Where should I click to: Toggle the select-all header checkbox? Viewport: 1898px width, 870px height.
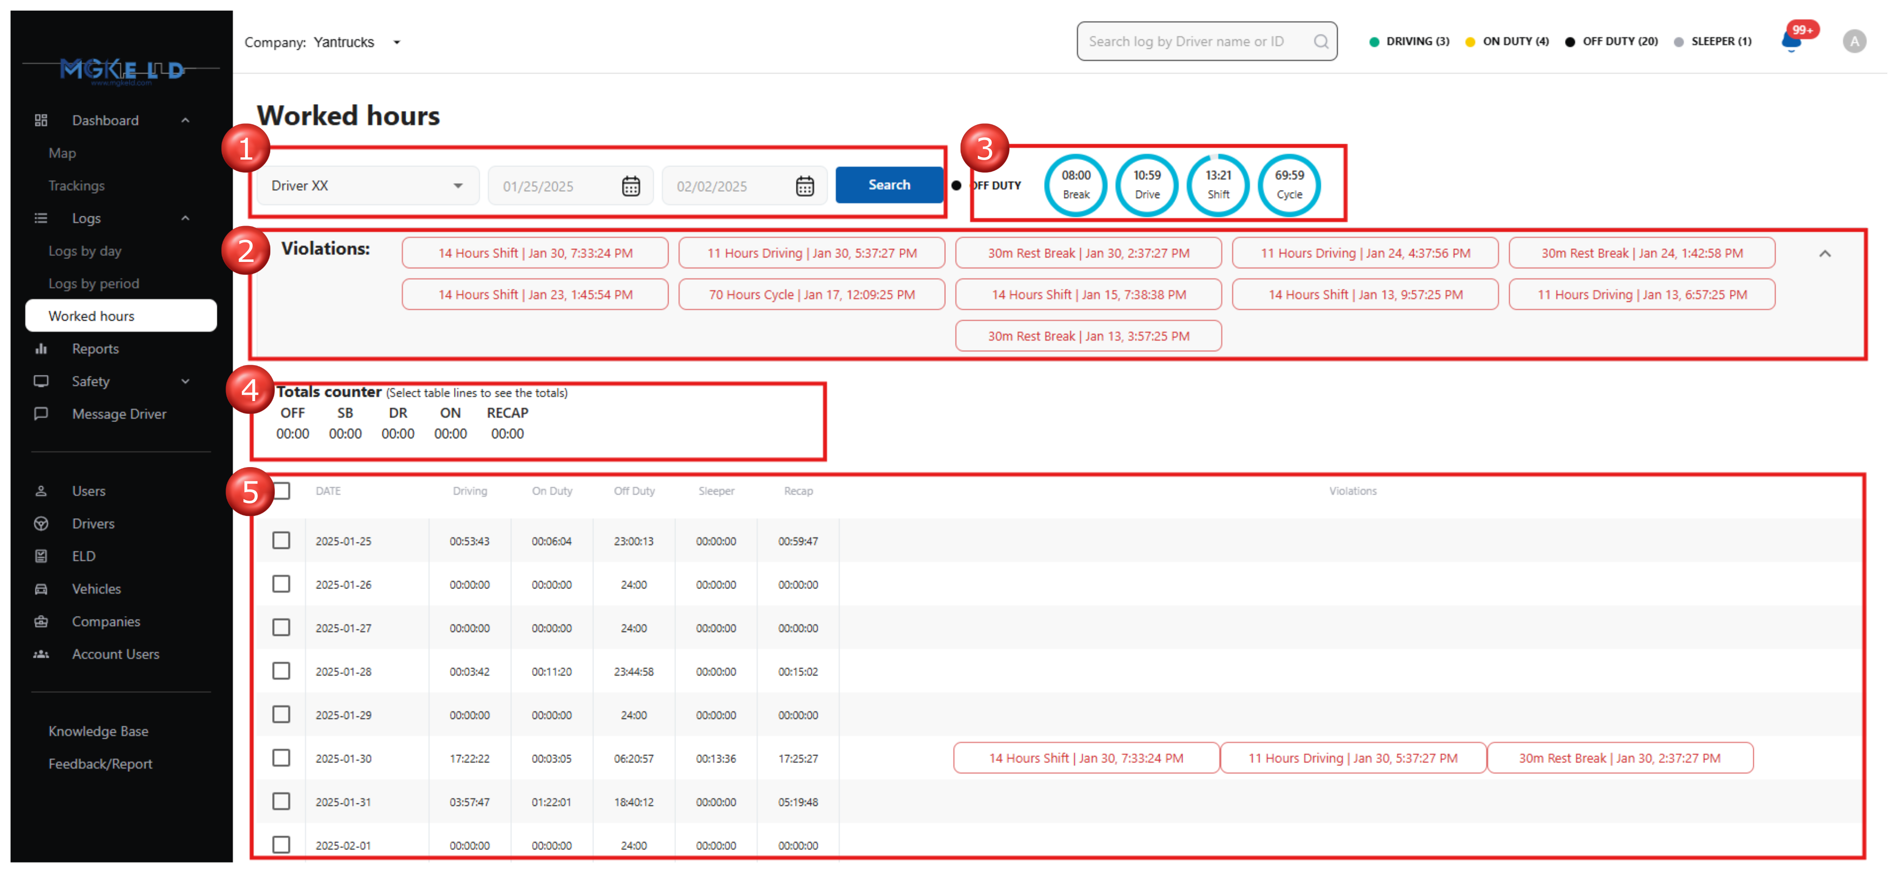(282, 491)
